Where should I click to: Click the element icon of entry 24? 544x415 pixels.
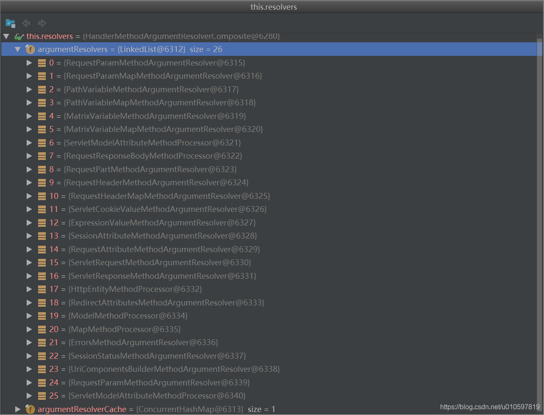tap(42, 383)
